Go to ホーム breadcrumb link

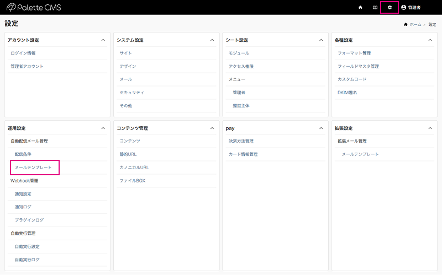pyautogui.click(x=415, y=25)
